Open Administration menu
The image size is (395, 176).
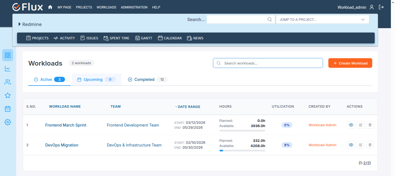[x=134, y=7]
